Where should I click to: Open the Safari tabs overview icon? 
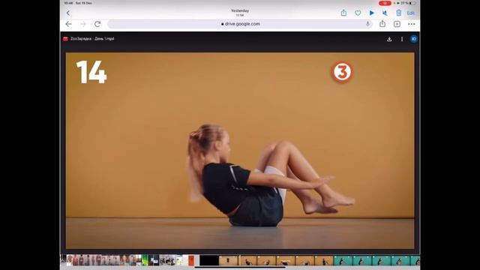click(x=397, y=24)
